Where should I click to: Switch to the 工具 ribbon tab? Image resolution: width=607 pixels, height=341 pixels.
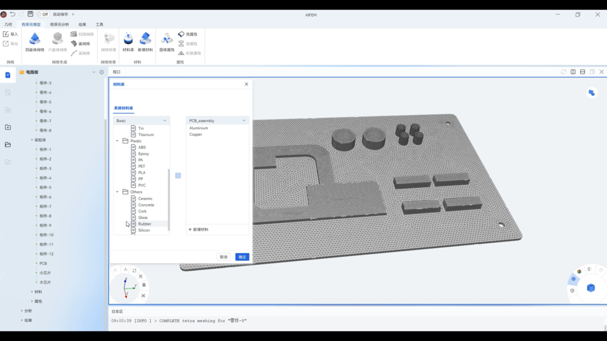coord(99,24)
